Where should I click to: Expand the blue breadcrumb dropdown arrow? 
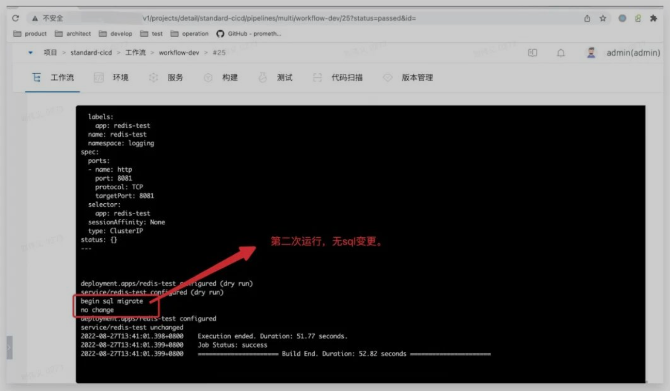tap(30, 53)
